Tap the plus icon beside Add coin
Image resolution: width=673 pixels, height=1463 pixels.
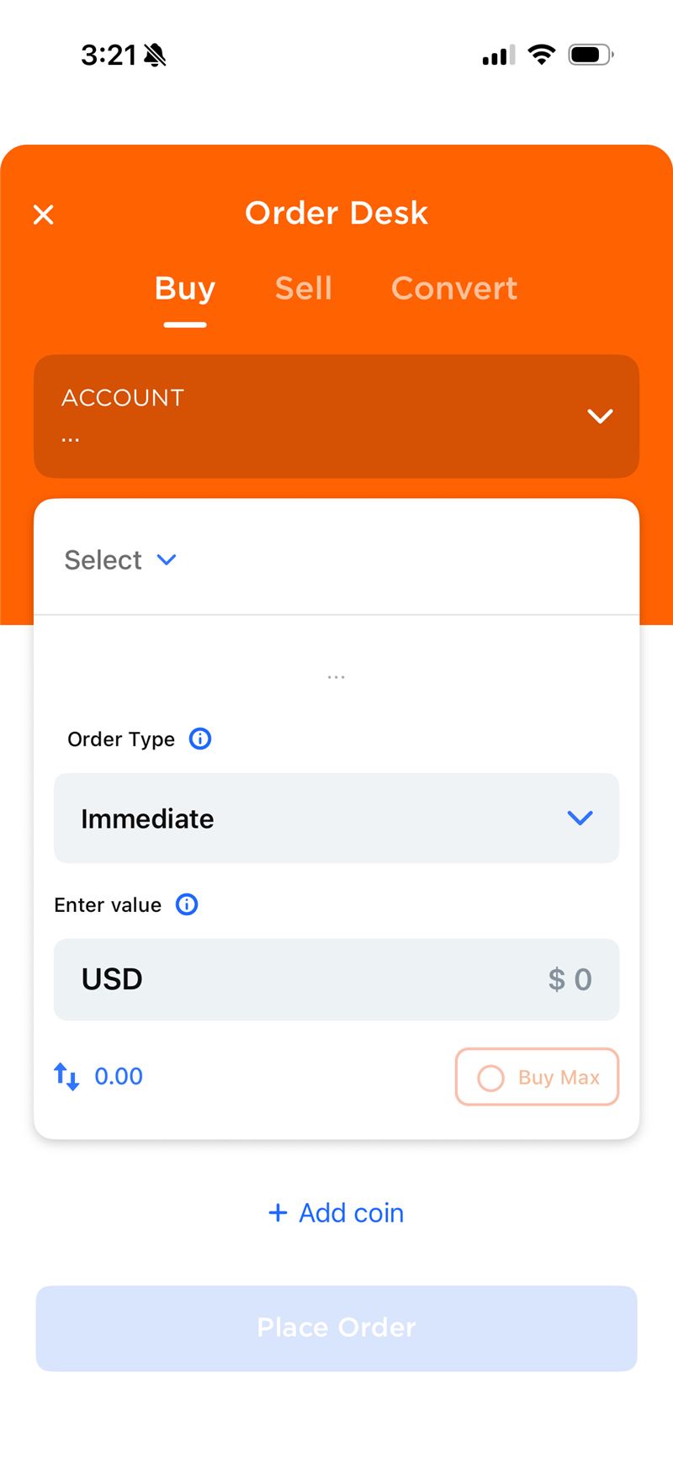tap(278, 1212)
